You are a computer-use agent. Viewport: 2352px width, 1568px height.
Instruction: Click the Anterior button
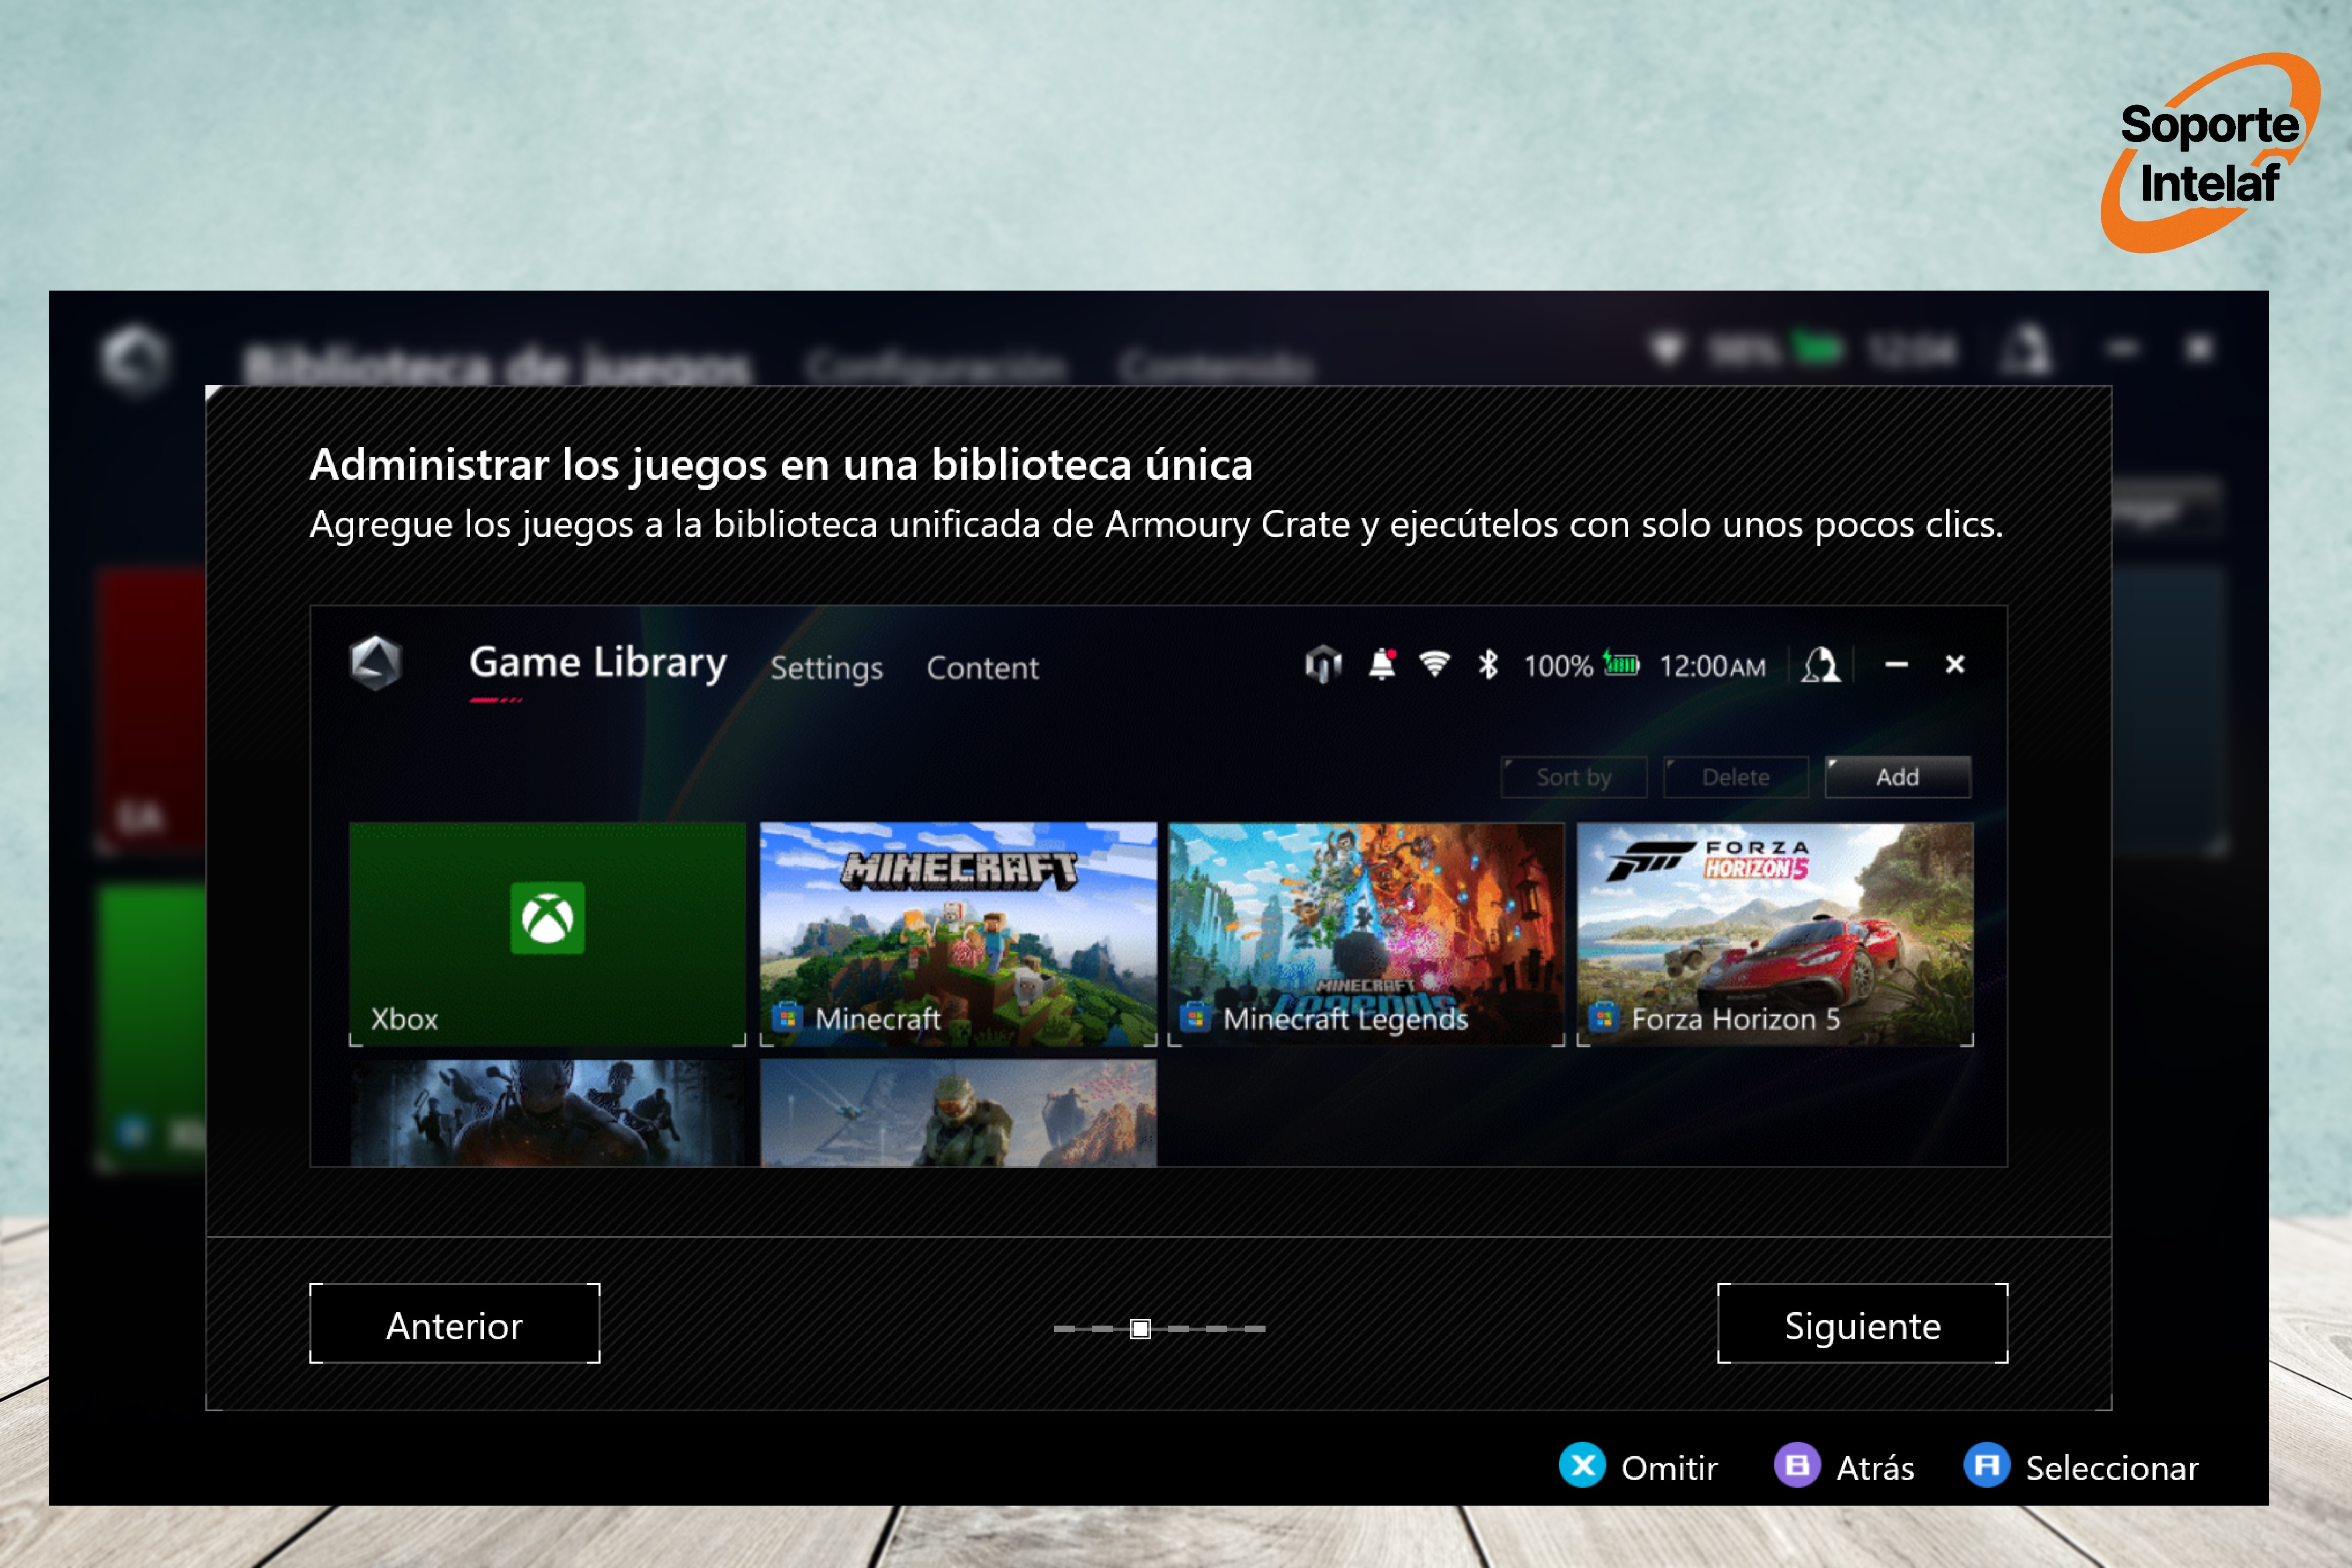[454, 1324]
